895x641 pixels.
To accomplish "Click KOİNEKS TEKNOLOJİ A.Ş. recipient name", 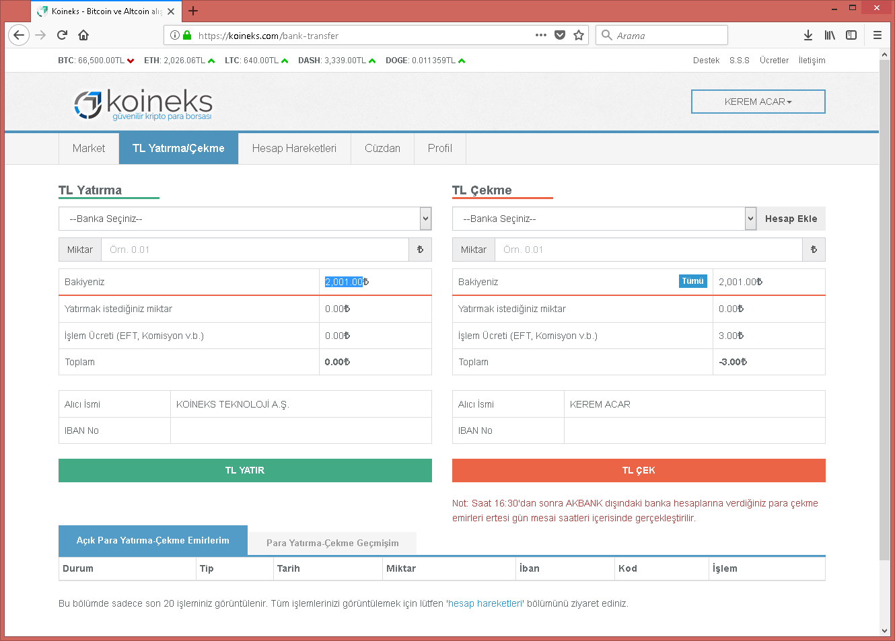I will coord(232,404).
